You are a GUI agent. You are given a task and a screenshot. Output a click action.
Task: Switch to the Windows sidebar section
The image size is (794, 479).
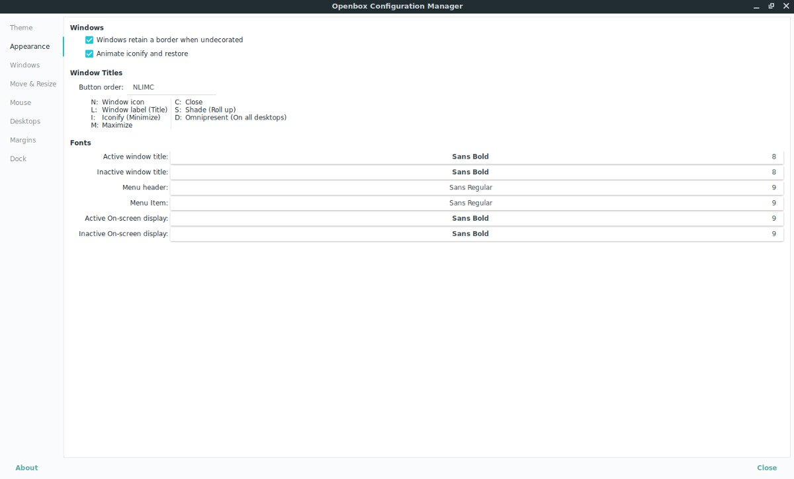(25, 65)
